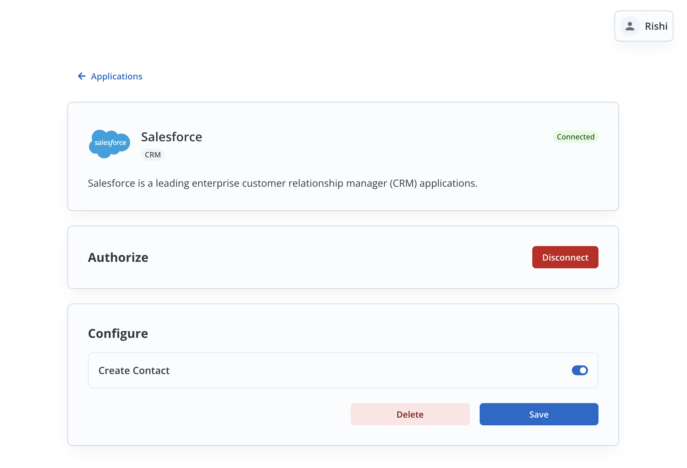Click the user avatar icon next to Rishi
The image size is (687, 468).
(630, 26)
